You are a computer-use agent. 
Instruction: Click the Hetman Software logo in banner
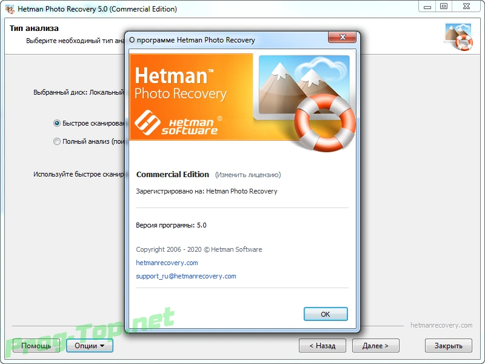click(x=178, y=123)
